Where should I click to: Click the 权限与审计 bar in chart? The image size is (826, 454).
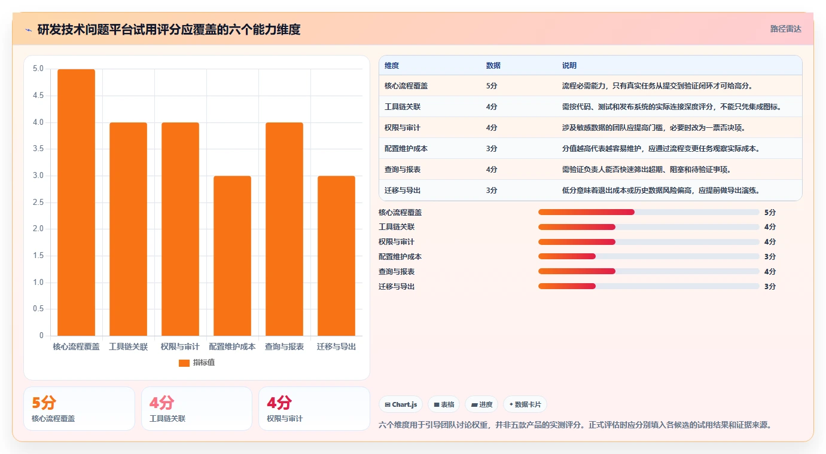coord(180,229)
